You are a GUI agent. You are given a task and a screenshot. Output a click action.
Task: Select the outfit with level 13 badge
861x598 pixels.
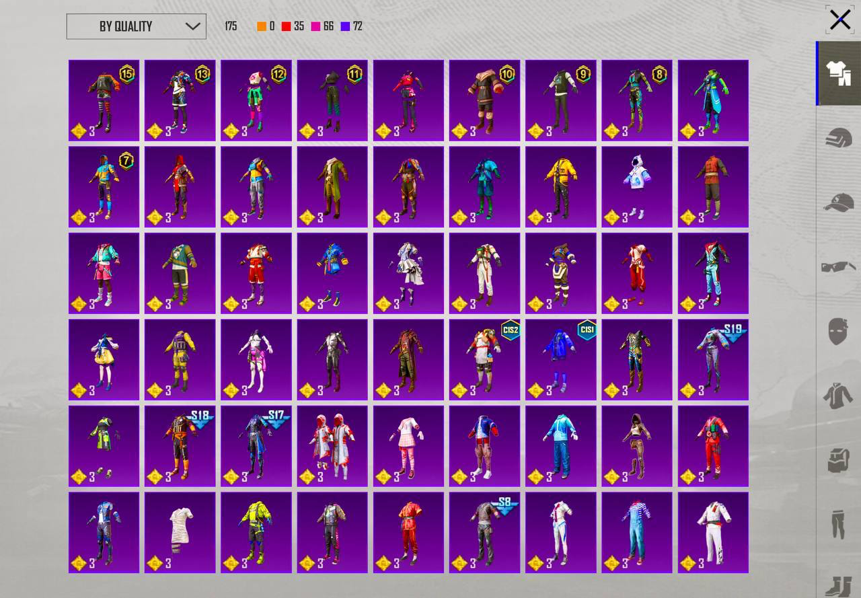click(x=180, y=100)
